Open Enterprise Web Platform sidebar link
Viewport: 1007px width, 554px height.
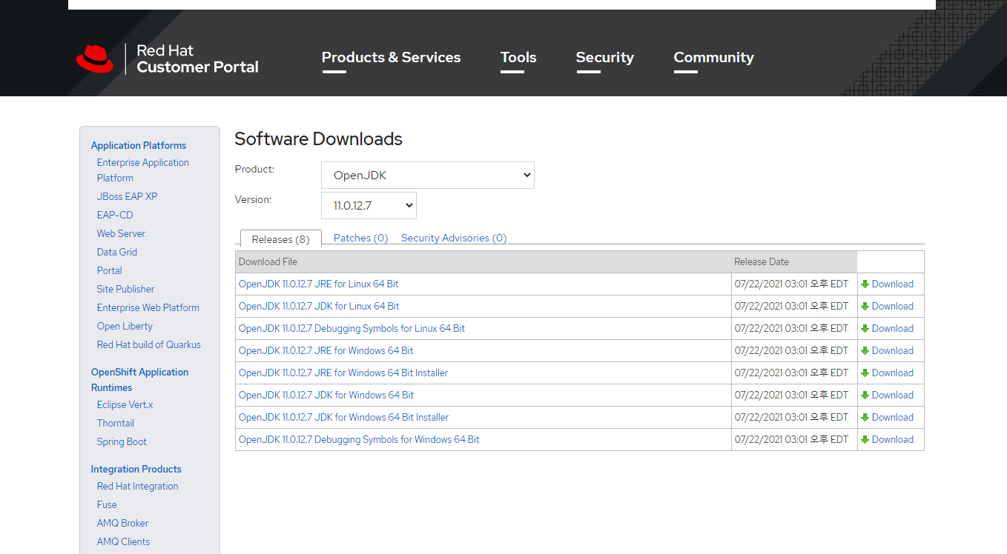coord(148,308)
